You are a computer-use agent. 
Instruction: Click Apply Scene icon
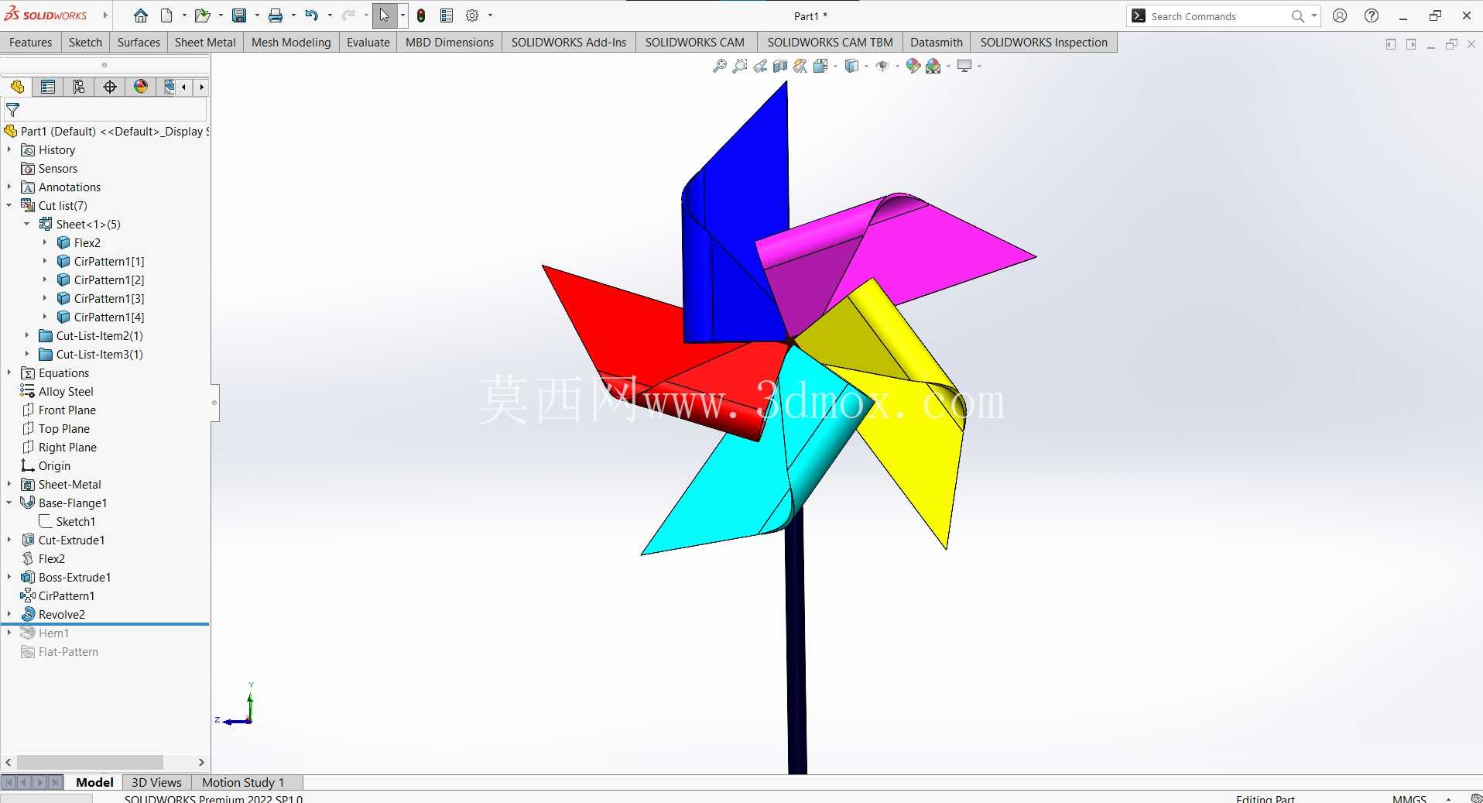(933, 66)
